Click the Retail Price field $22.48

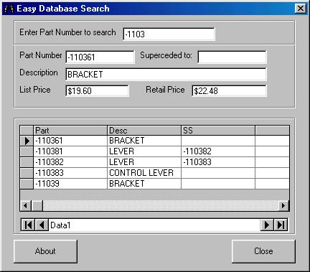tap(229, 91)
